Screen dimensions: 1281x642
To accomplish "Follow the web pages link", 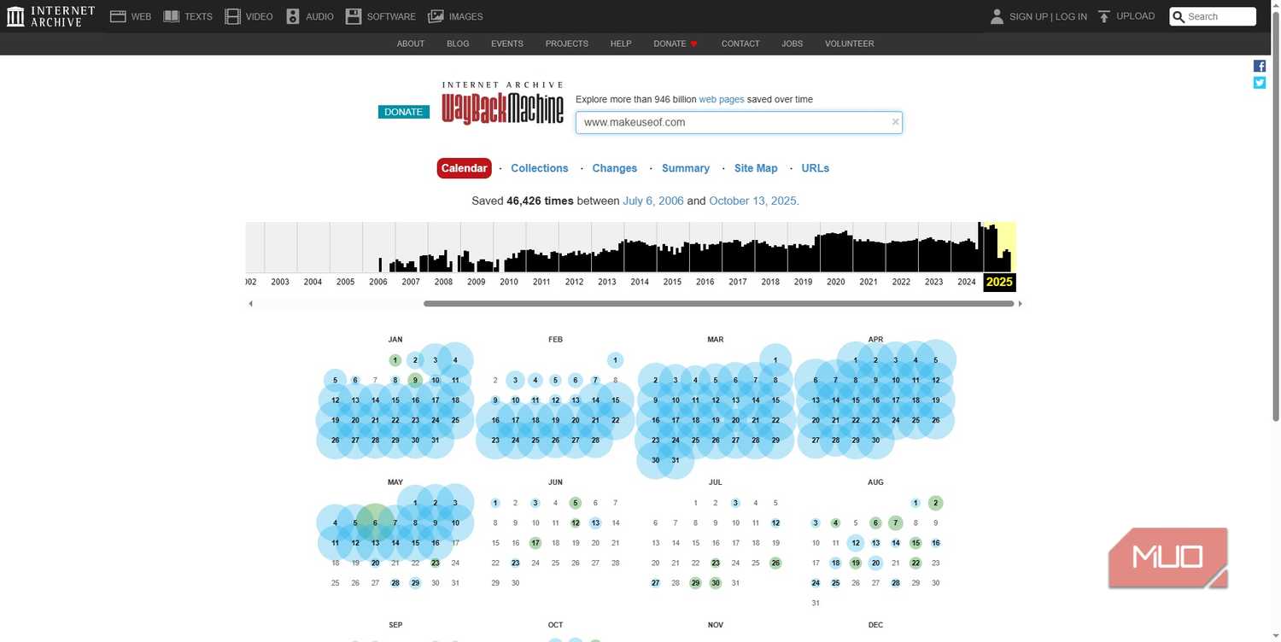I will point(722,100).
